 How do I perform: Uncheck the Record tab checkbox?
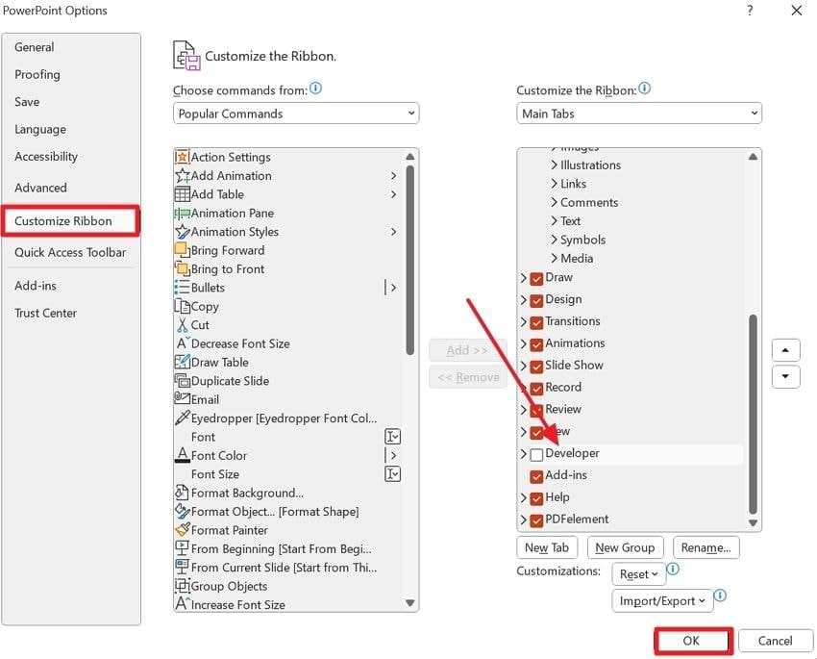point(534,387)
